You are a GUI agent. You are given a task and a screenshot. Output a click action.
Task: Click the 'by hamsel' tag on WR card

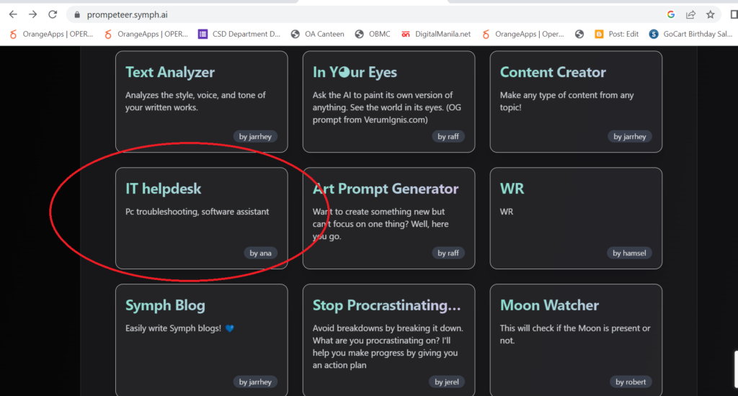click(629, 253)
